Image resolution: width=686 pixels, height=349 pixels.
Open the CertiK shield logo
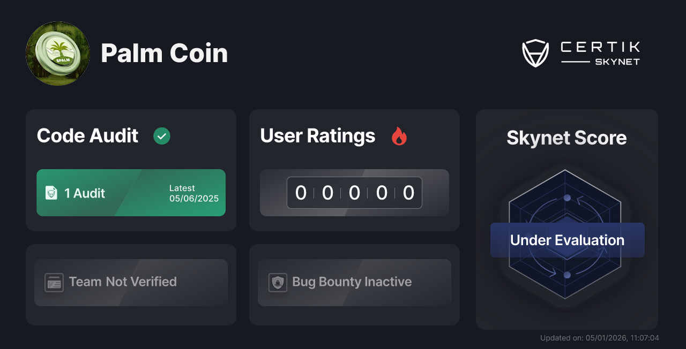[x=535, y=52]
